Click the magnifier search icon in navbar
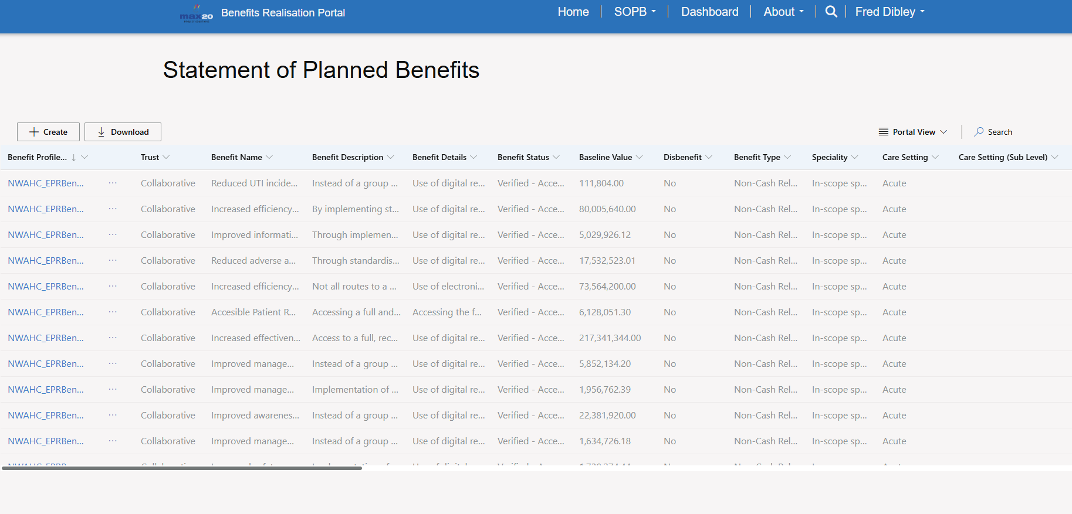 [x=831, y=12]
